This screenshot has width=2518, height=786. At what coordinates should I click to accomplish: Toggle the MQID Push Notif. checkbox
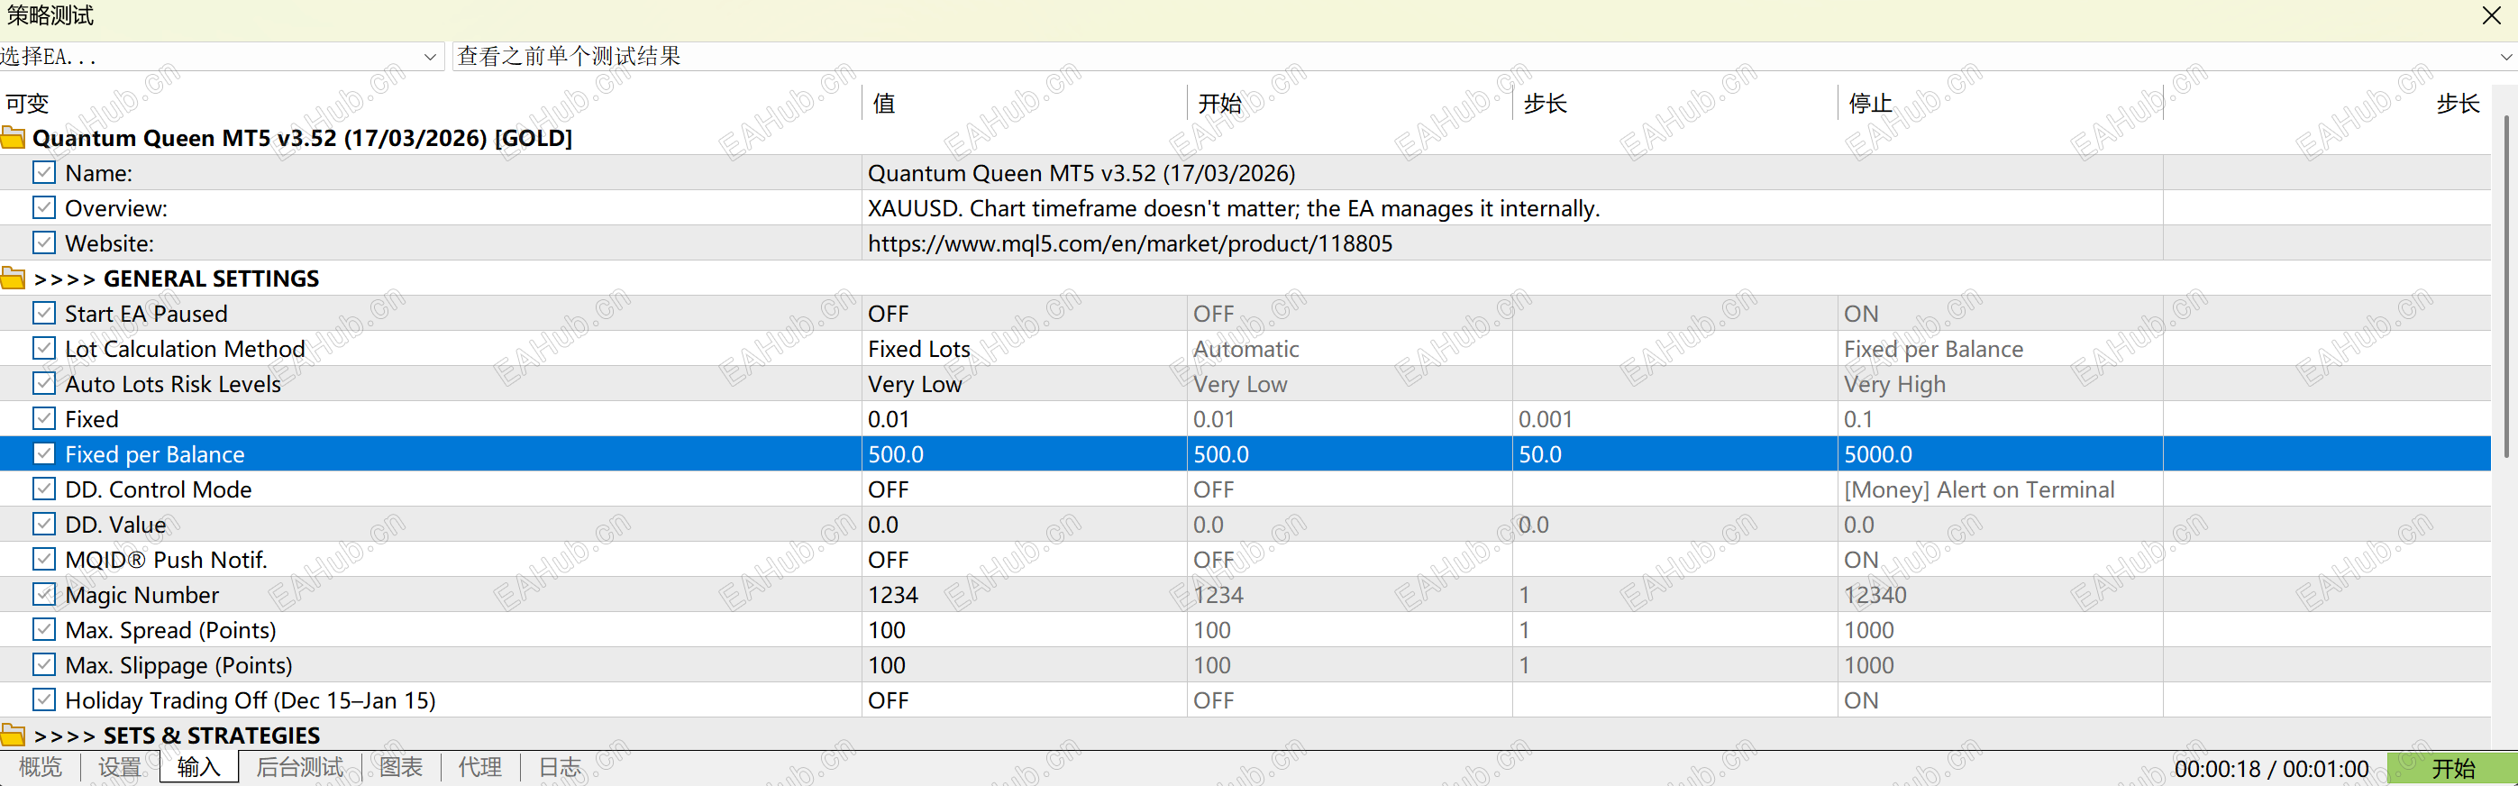click(44, 560)
